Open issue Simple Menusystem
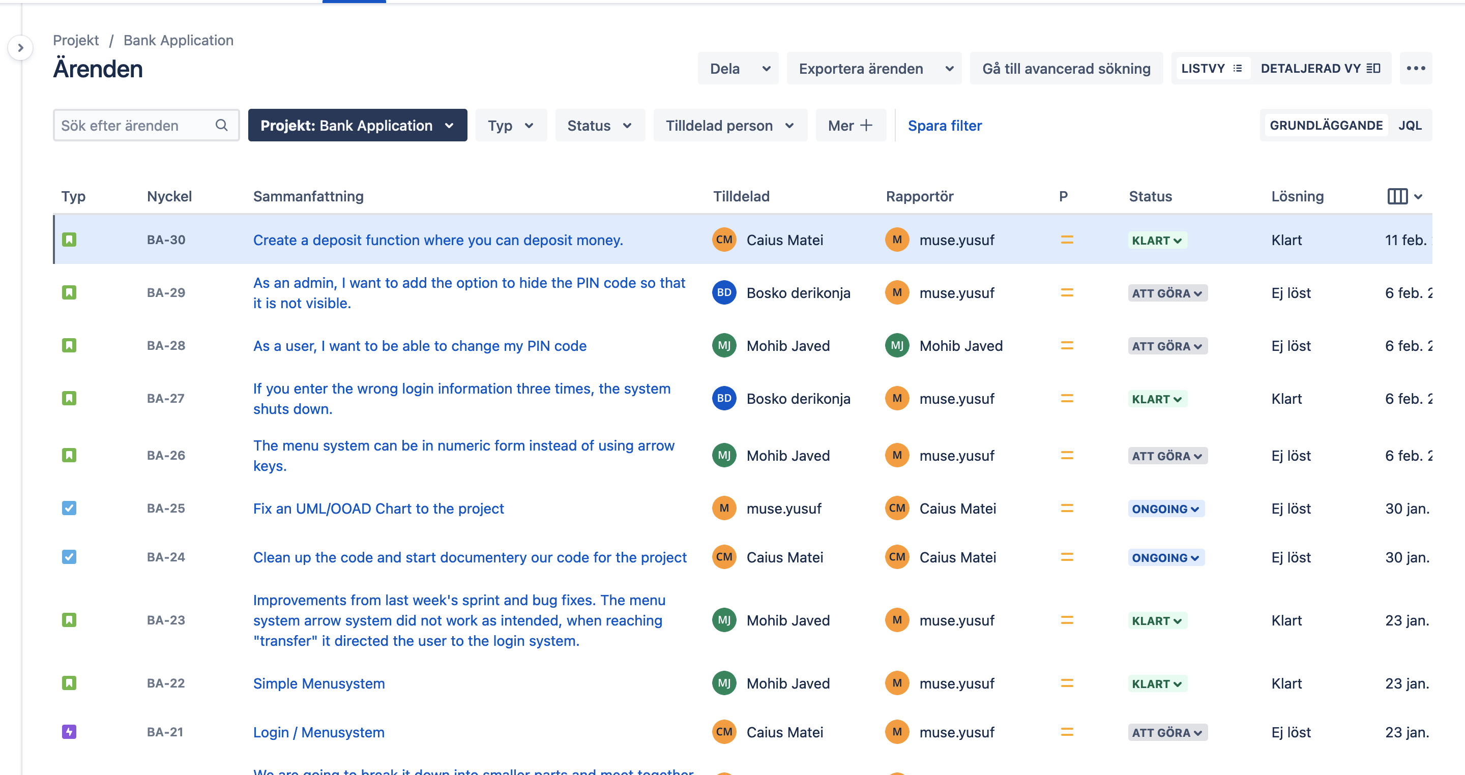Image resolution: width=1465 pixels, height=775 pixels. (x=318, y=683)
